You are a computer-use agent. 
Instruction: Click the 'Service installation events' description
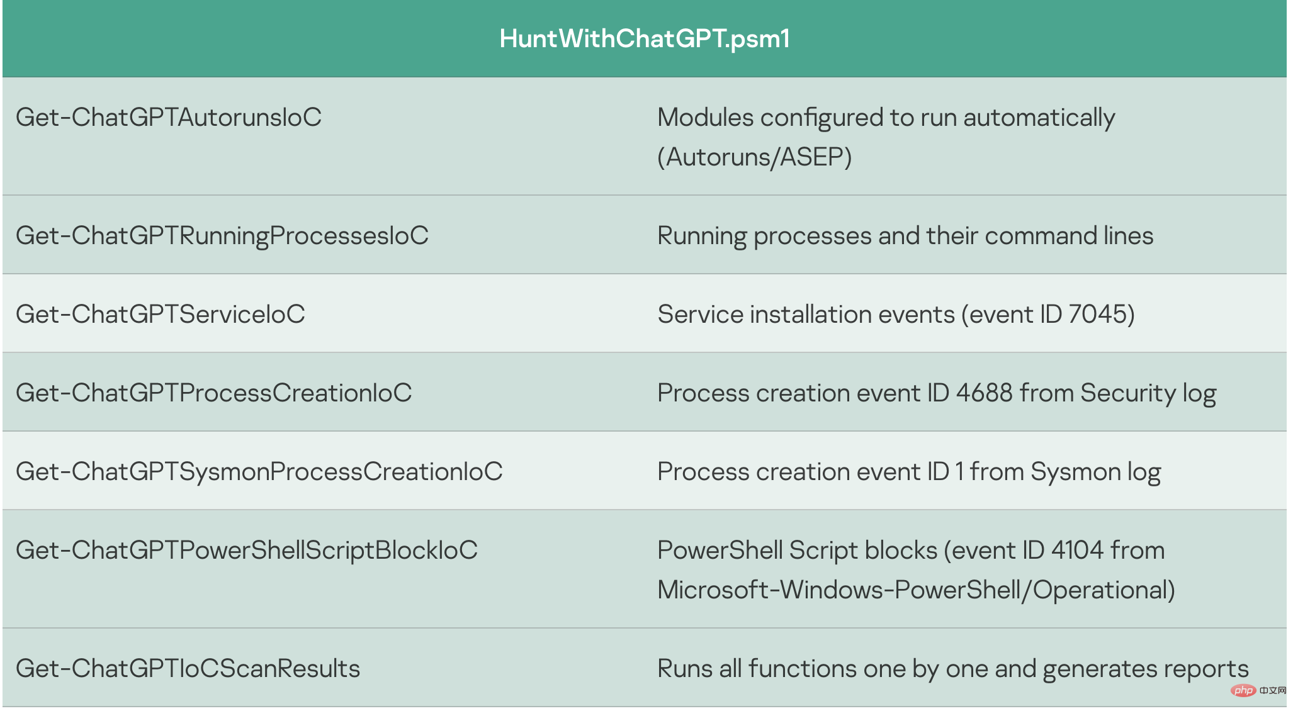pyautogui.click(x=806, y=314)
